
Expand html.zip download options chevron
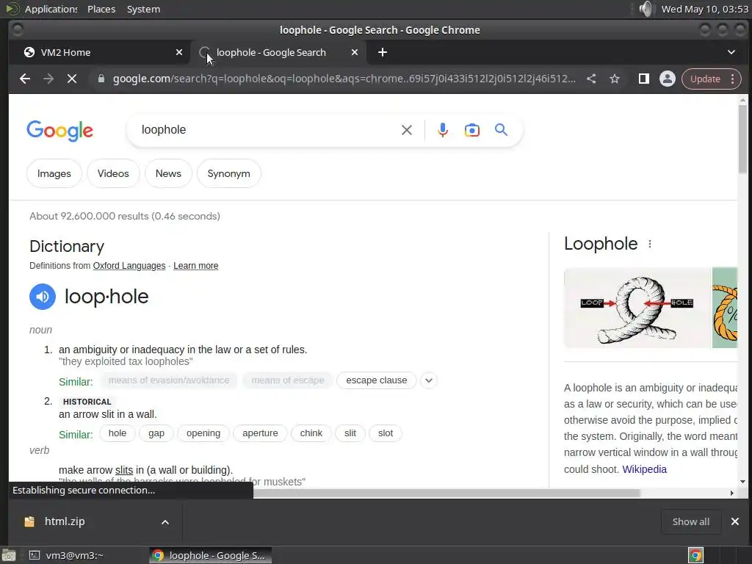click(165, 522)
